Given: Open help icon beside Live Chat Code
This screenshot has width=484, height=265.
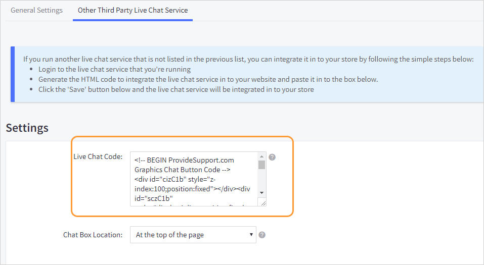Looking at the screenshot, I should 272,157.
